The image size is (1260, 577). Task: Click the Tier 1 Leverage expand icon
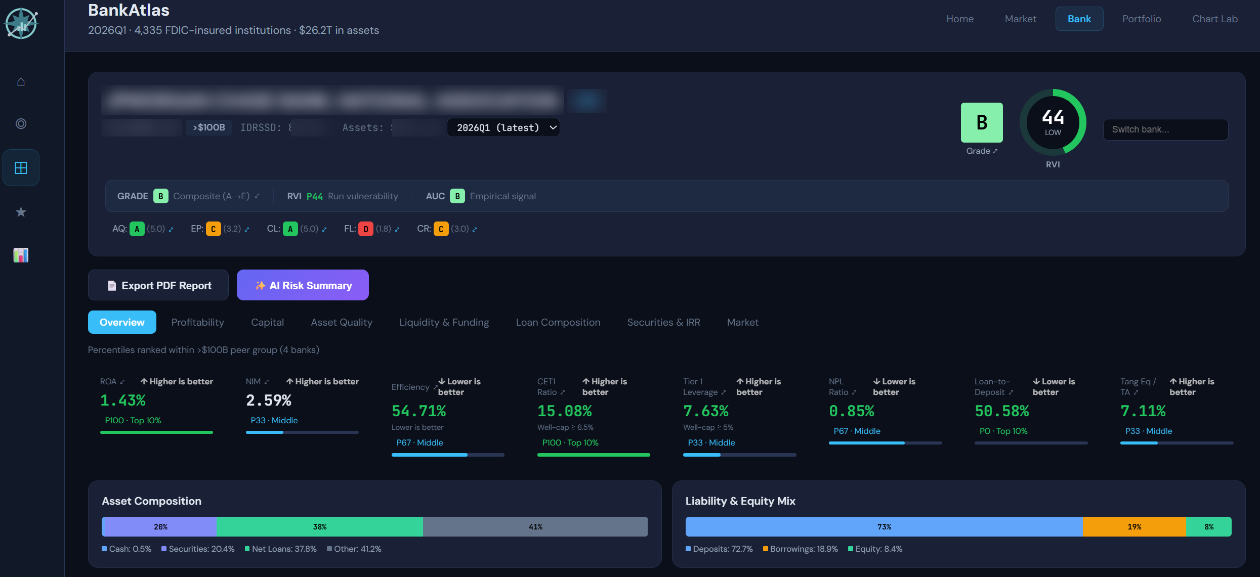click(x=724, y=392)
